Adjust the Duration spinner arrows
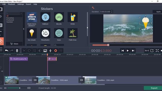The height and width of the screenshot is (91, 162). tap(112, 12)
